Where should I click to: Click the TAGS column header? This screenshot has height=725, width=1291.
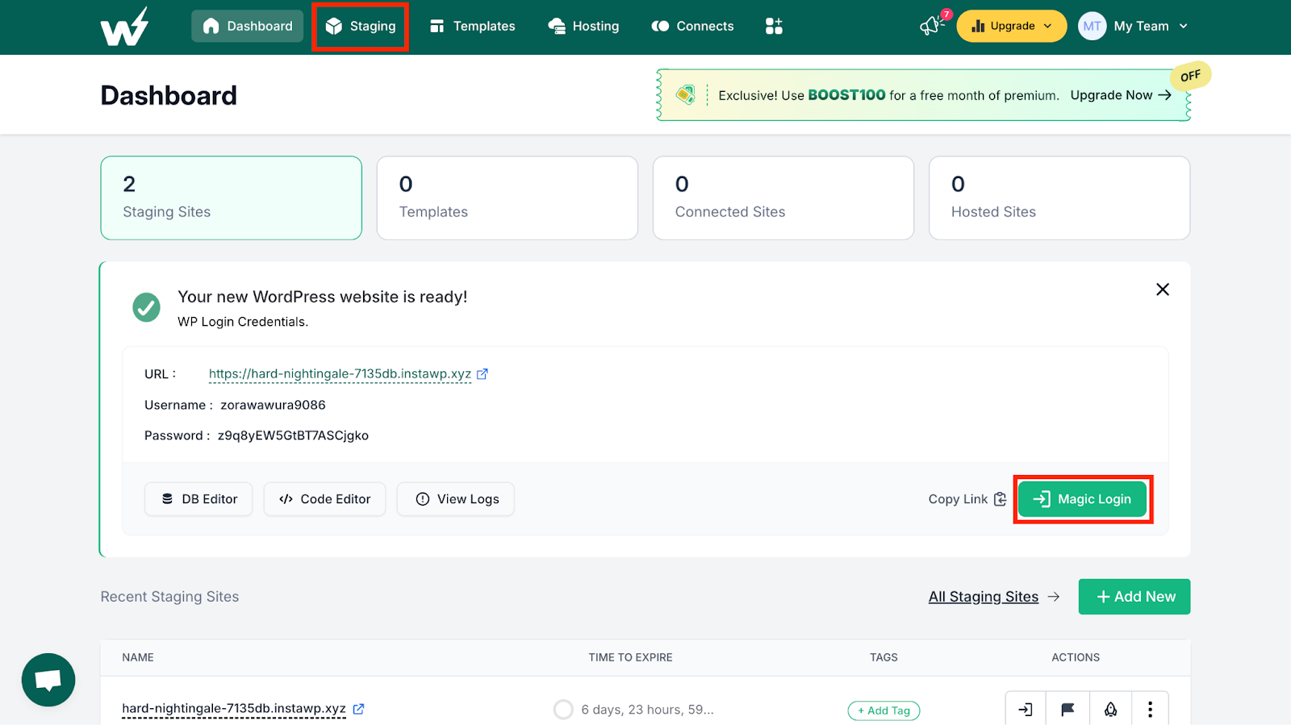[884, 657]
